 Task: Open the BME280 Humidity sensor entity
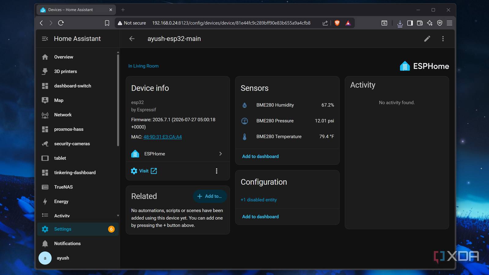tap(287, 105)
